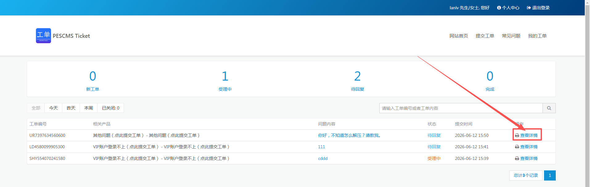Click 查看详情 for ticket SHY554070241580
The image size is (590, 187).
click(x=529, y=158)
